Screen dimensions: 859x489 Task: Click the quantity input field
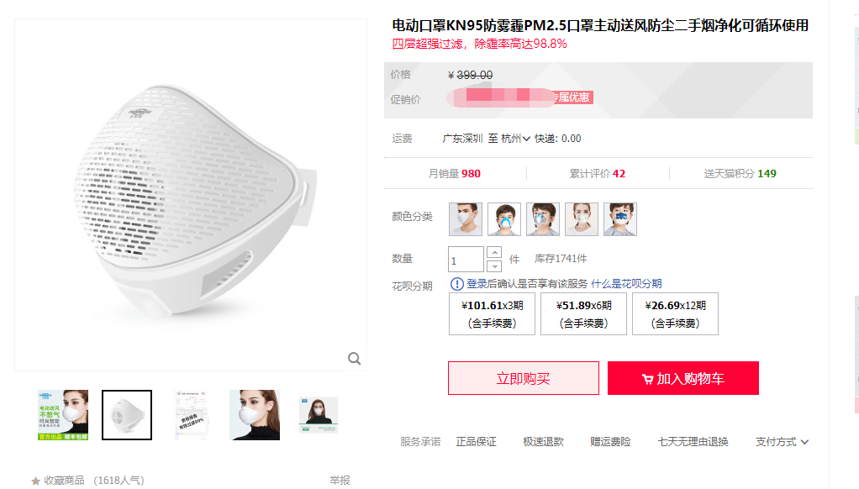(466, 260)
